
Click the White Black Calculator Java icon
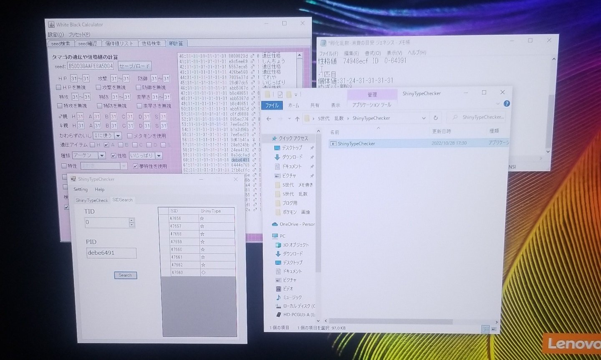click(x=51, y=25)
